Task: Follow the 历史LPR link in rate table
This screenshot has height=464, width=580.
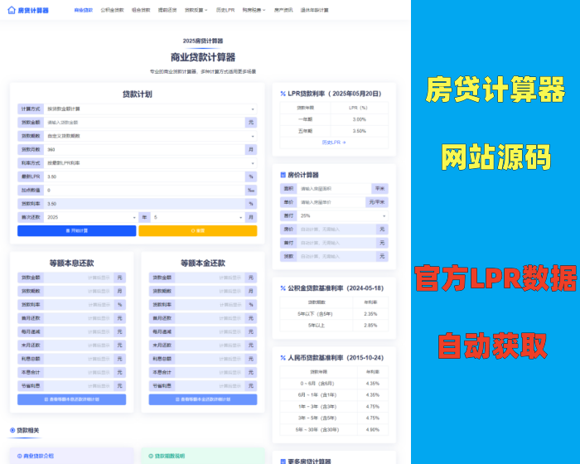Action: (334, 143)
